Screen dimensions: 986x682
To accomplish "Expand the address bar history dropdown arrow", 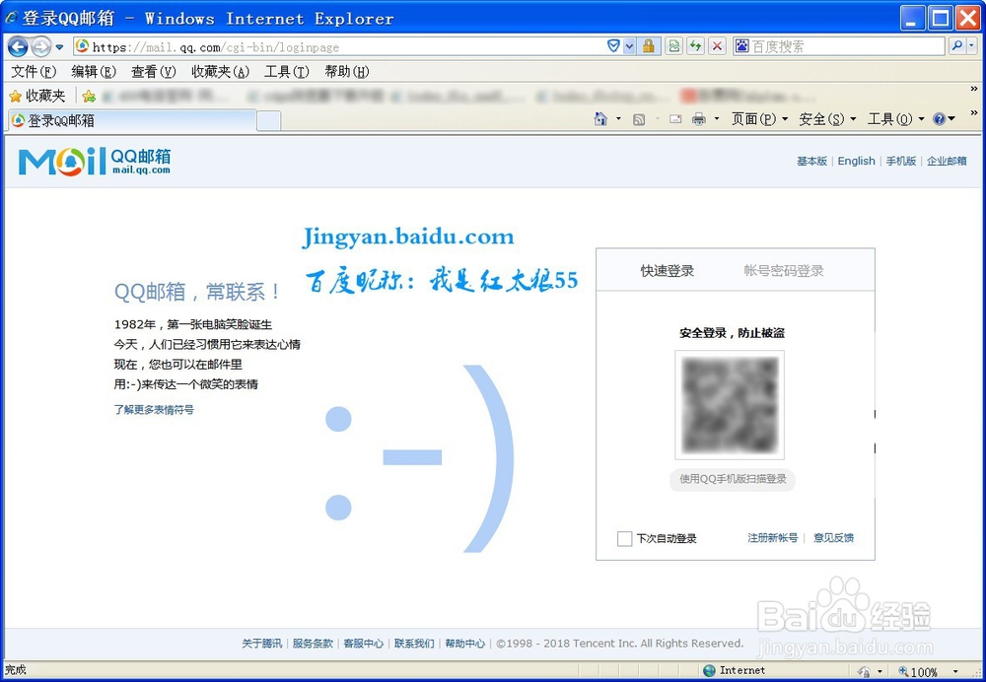I will click(x=629, y=46).
